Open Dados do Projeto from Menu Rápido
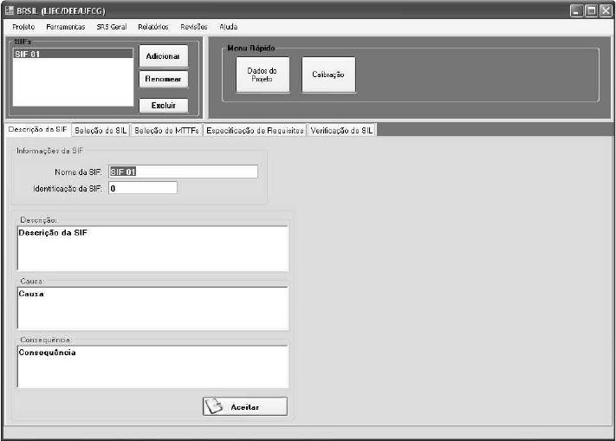 (263, 75)
